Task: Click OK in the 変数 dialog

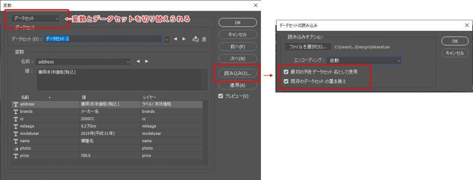Action: (x=238, y=23)
